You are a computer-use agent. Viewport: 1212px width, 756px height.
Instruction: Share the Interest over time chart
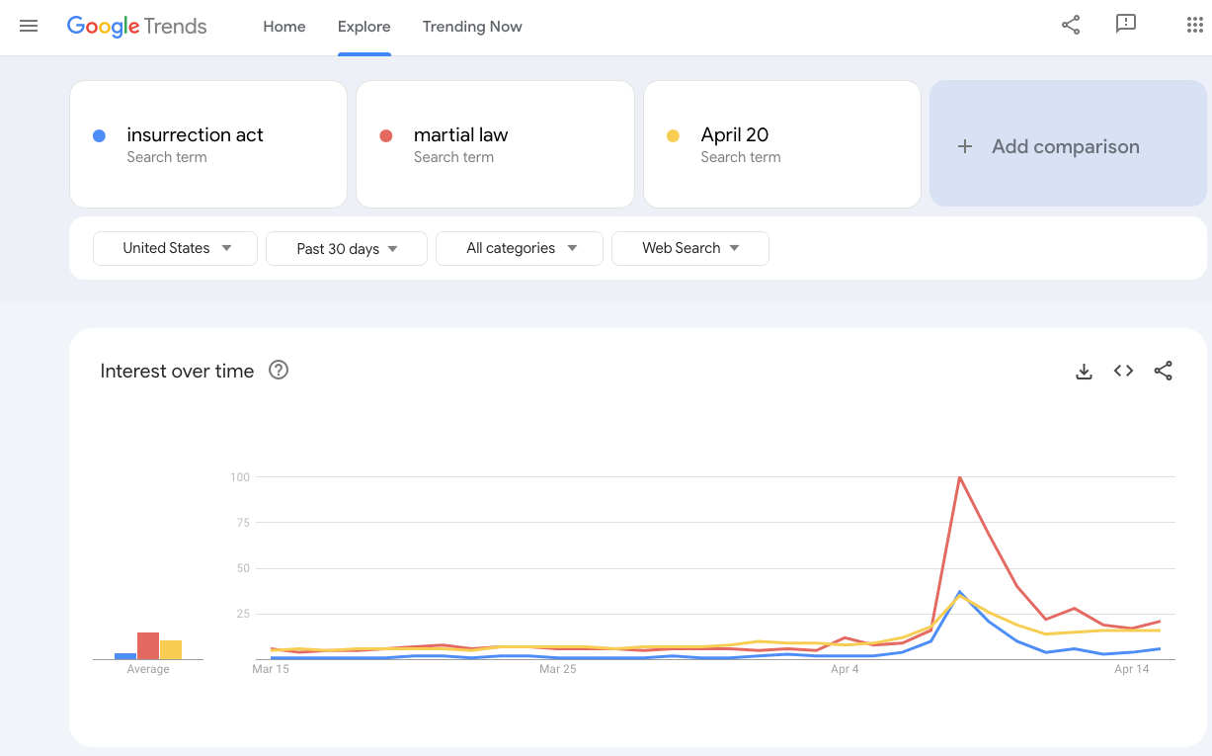1164,372
